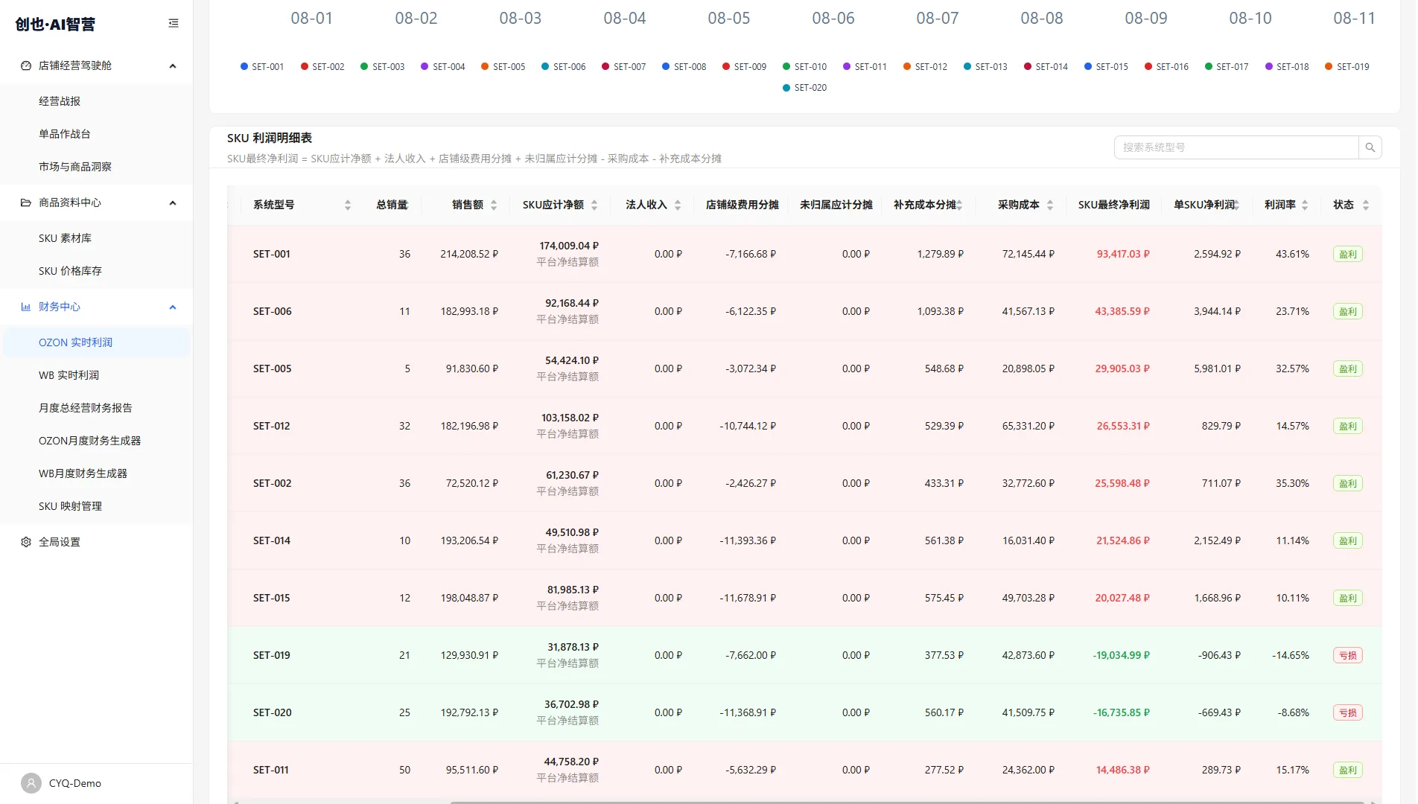Click the sort arrows on 补充成本分摊 column
1418x804 pixels.
[x=959, y=205]
